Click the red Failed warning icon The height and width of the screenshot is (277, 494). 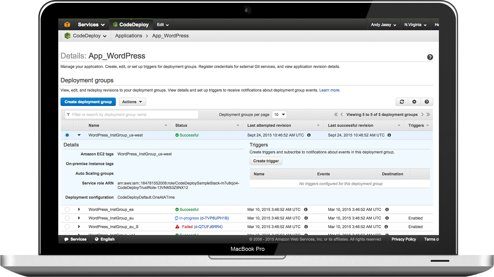[x=177, y=227]
